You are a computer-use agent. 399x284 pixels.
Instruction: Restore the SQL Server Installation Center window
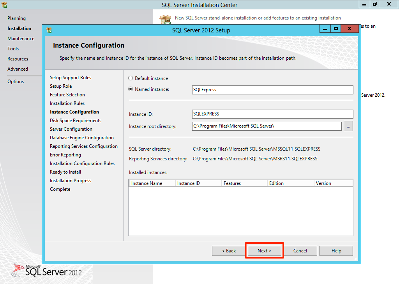375,4
